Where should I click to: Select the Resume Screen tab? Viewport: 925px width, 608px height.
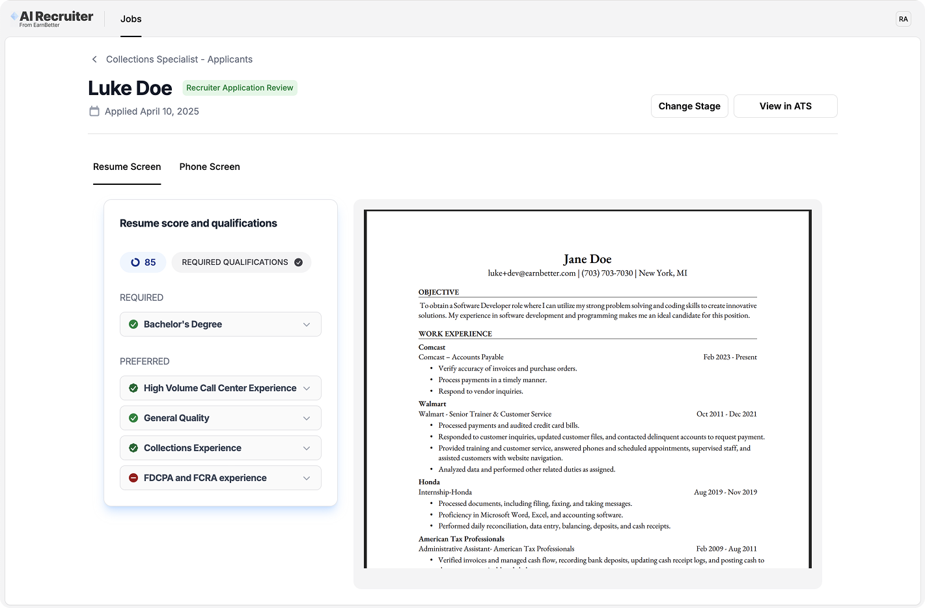point(127,167)
